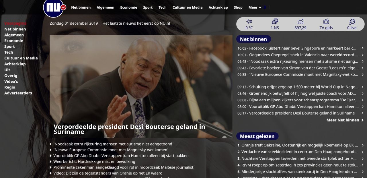Click the arrow beside Oranje treft Oekraïne item
The image size is (367, 178).
click(362, 145)
